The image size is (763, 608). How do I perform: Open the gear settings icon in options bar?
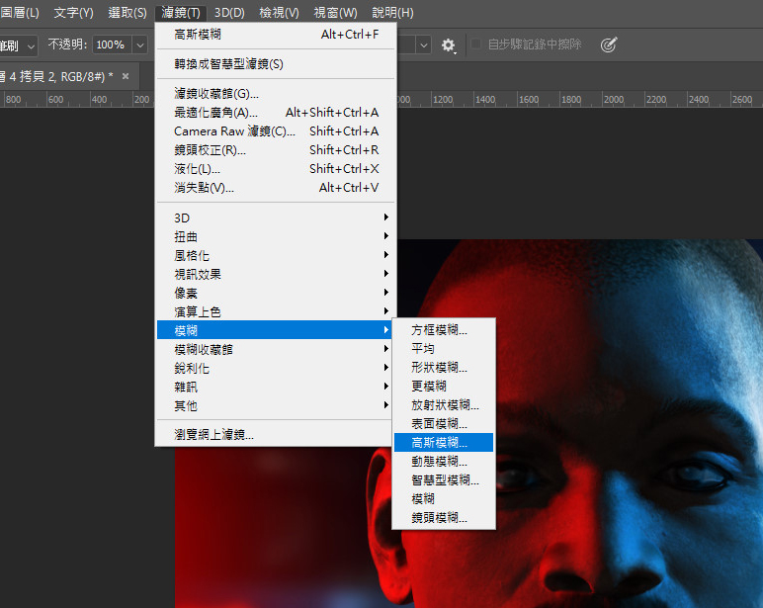tap(448, 45)
